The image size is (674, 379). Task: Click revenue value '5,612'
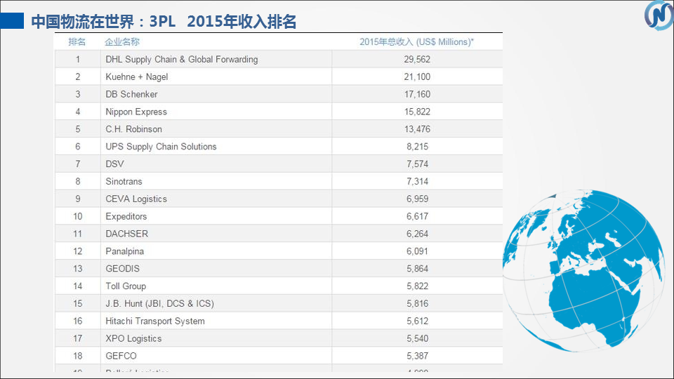pos(417,321)
